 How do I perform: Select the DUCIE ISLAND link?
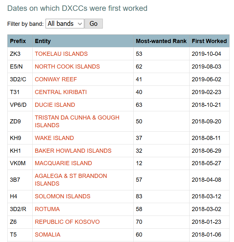[x=55, y=105]
